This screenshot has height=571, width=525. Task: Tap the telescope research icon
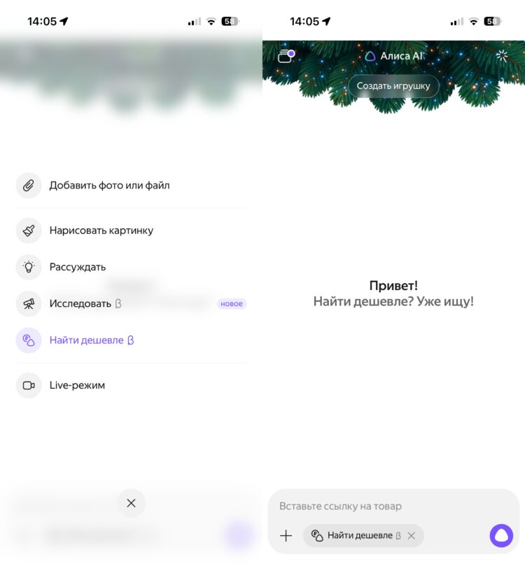(x=29, y=303)
